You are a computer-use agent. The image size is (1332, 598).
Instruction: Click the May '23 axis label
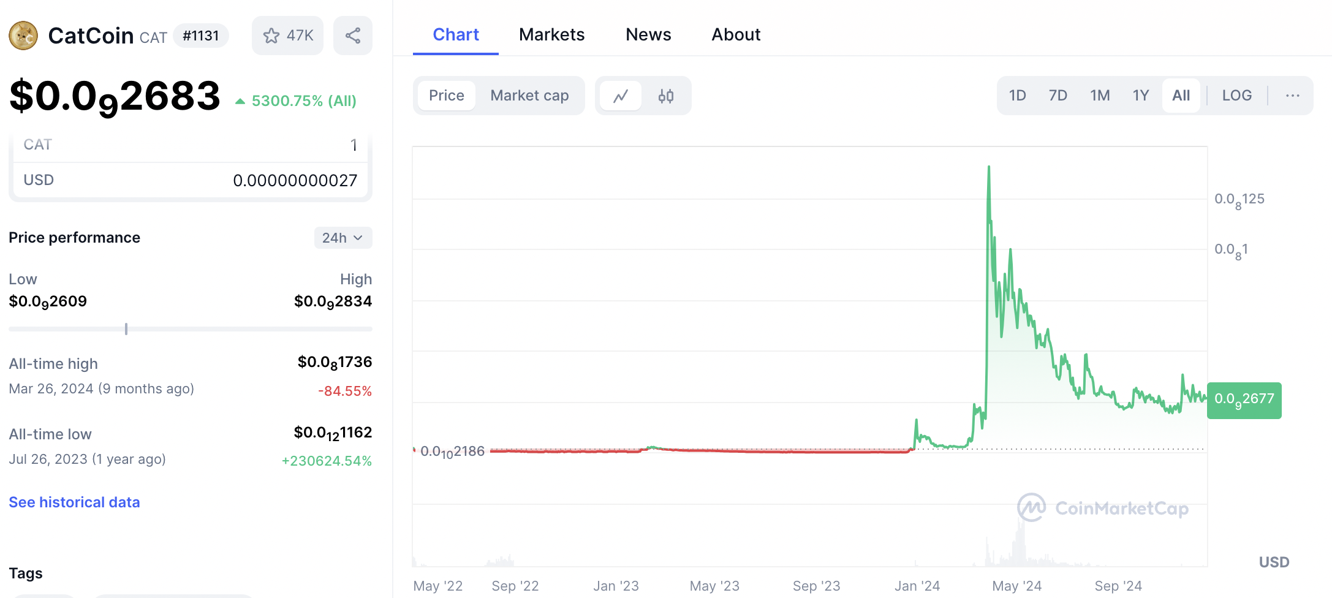(x=714, y=586)
